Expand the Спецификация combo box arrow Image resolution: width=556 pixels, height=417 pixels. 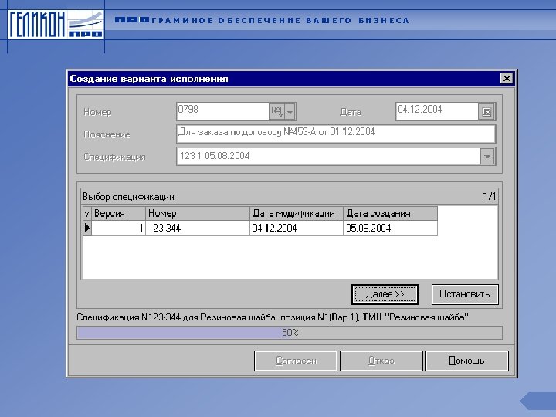pos(487,156)
